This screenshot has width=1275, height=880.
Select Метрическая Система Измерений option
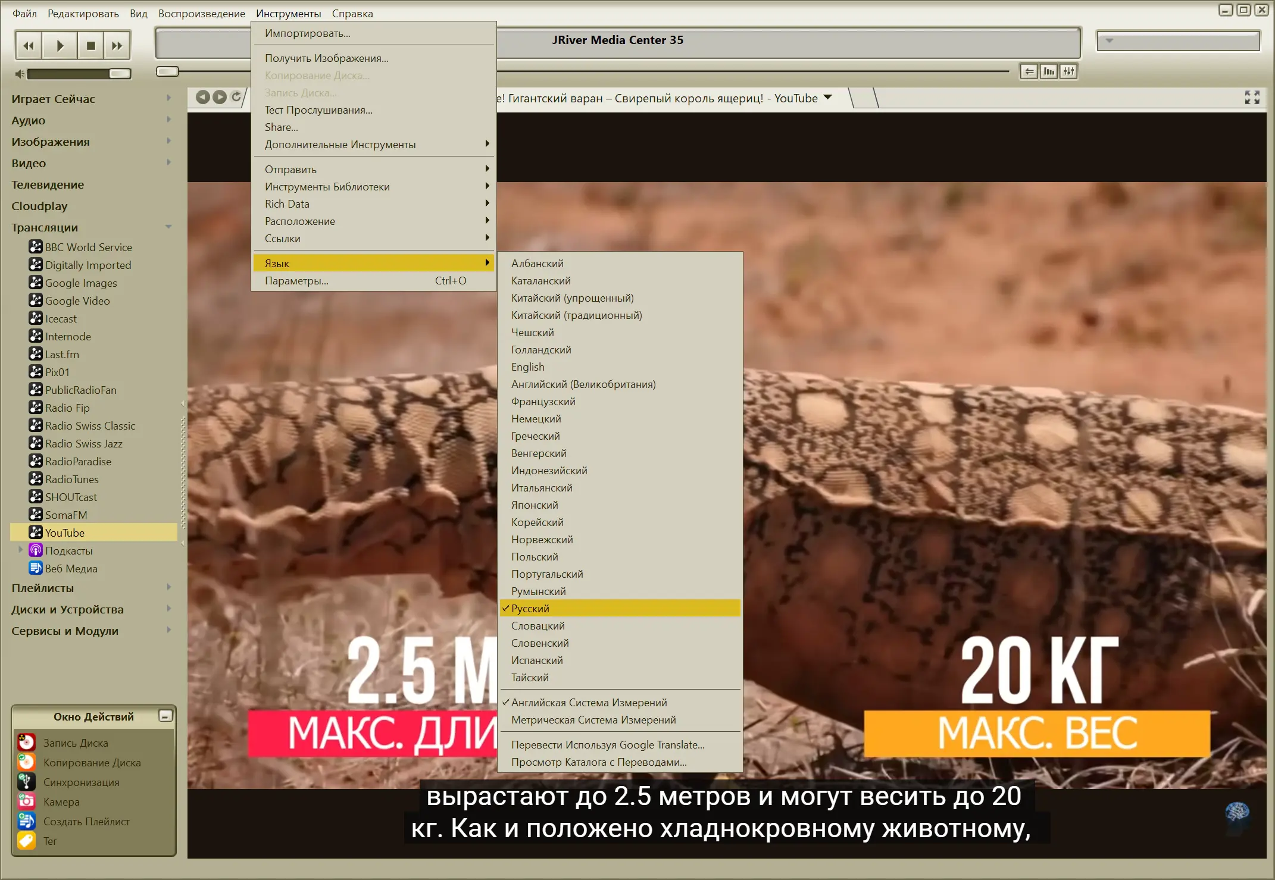pyautogui.click(x=593, y=720)
